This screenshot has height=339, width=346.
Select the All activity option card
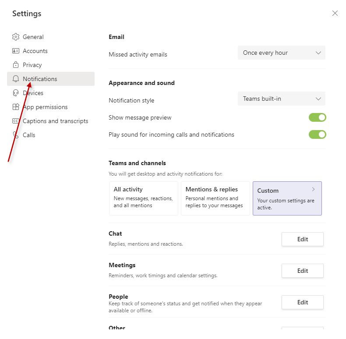click(x=144, y=198)
